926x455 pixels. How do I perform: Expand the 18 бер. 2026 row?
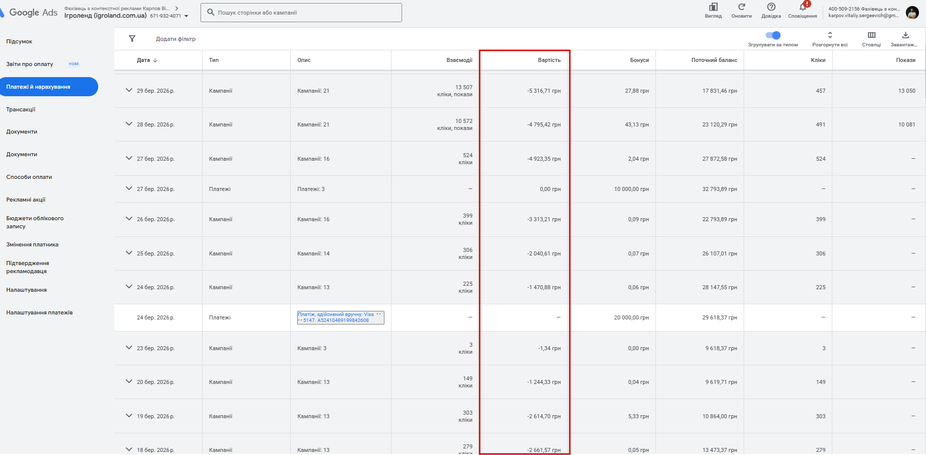coord(129,449)
